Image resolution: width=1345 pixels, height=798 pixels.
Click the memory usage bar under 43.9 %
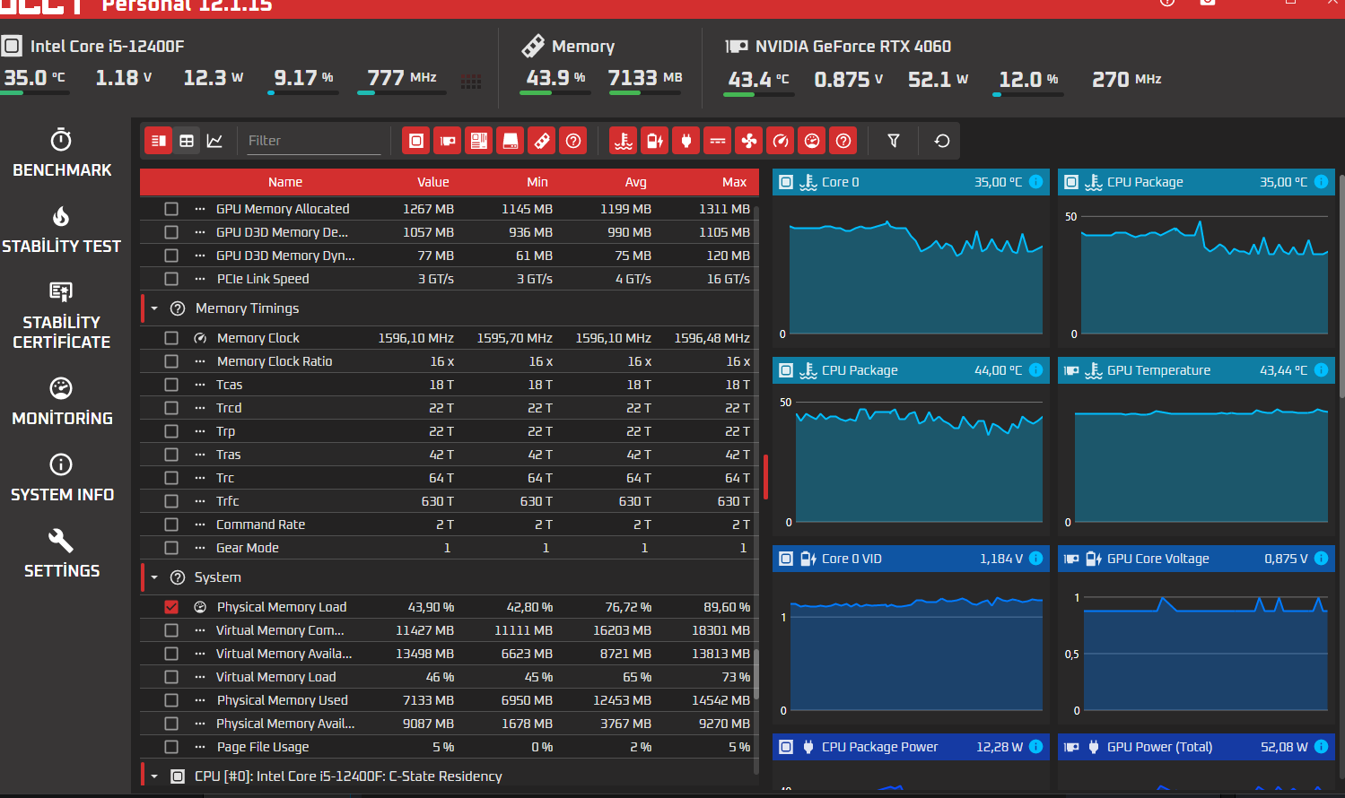coord(555,92)
